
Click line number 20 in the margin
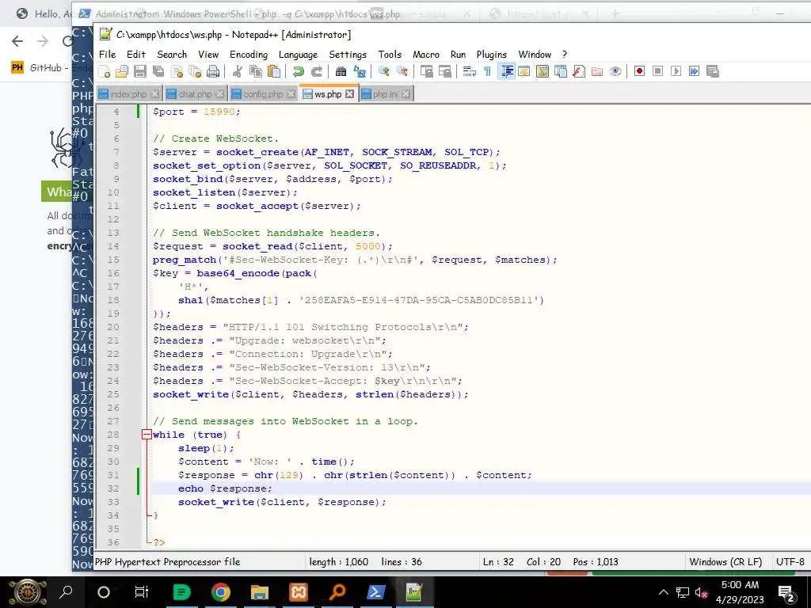tap(112, 327)
